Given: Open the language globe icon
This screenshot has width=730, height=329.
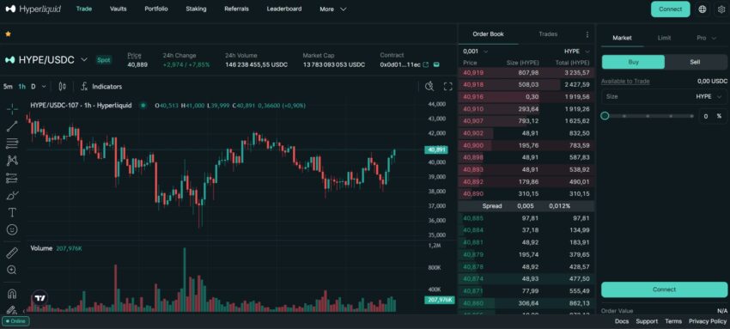Looking at the screenshot, I should [x=702, y=9].
